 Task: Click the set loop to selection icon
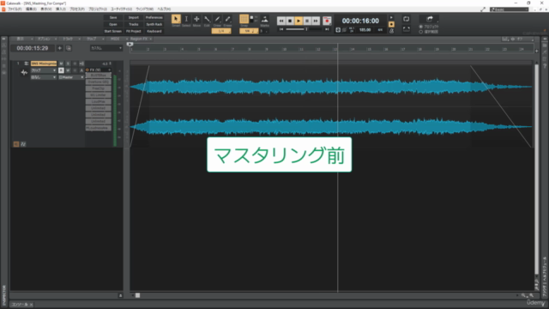pos(406,29)
